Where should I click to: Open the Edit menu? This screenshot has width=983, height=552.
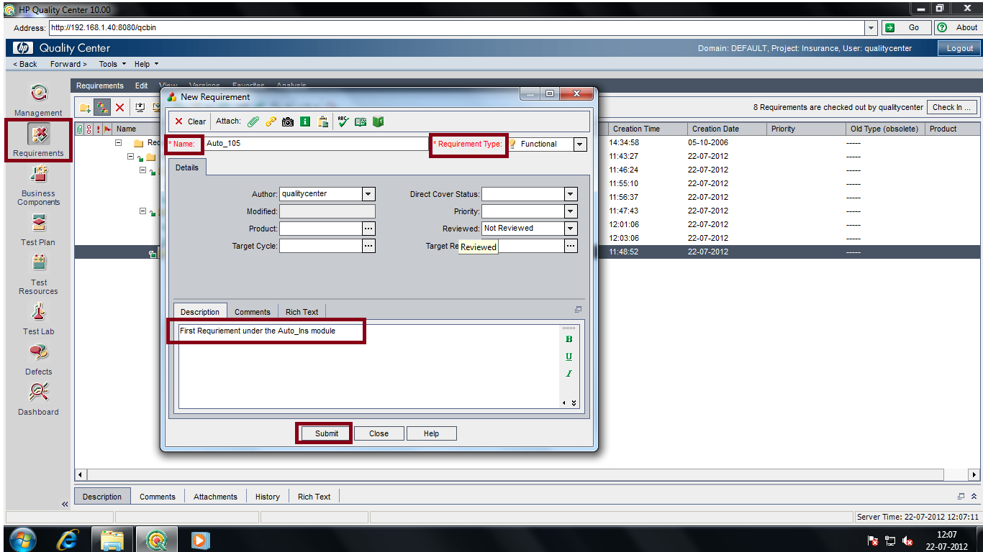(142, 86)
